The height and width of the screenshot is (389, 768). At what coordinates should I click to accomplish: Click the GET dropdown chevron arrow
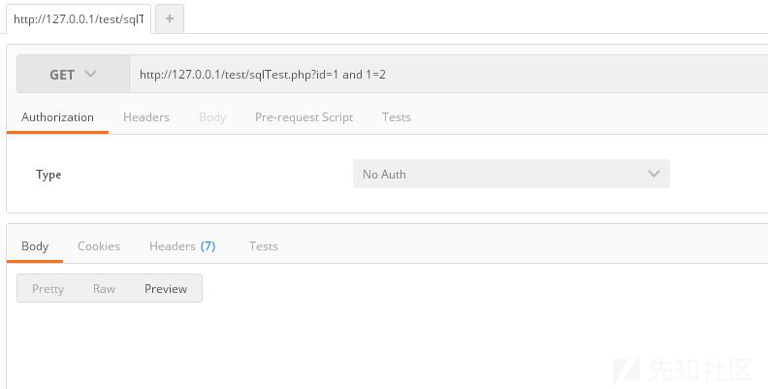[x=91, y=75]
